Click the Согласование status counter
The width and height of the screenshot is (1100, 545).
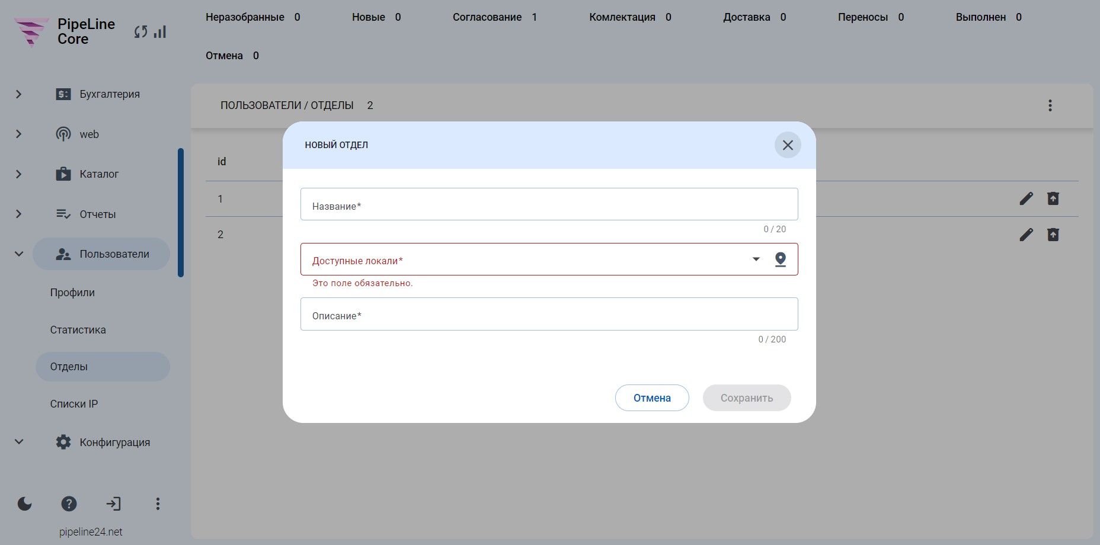pyautogui.click(x=494, y=17)
